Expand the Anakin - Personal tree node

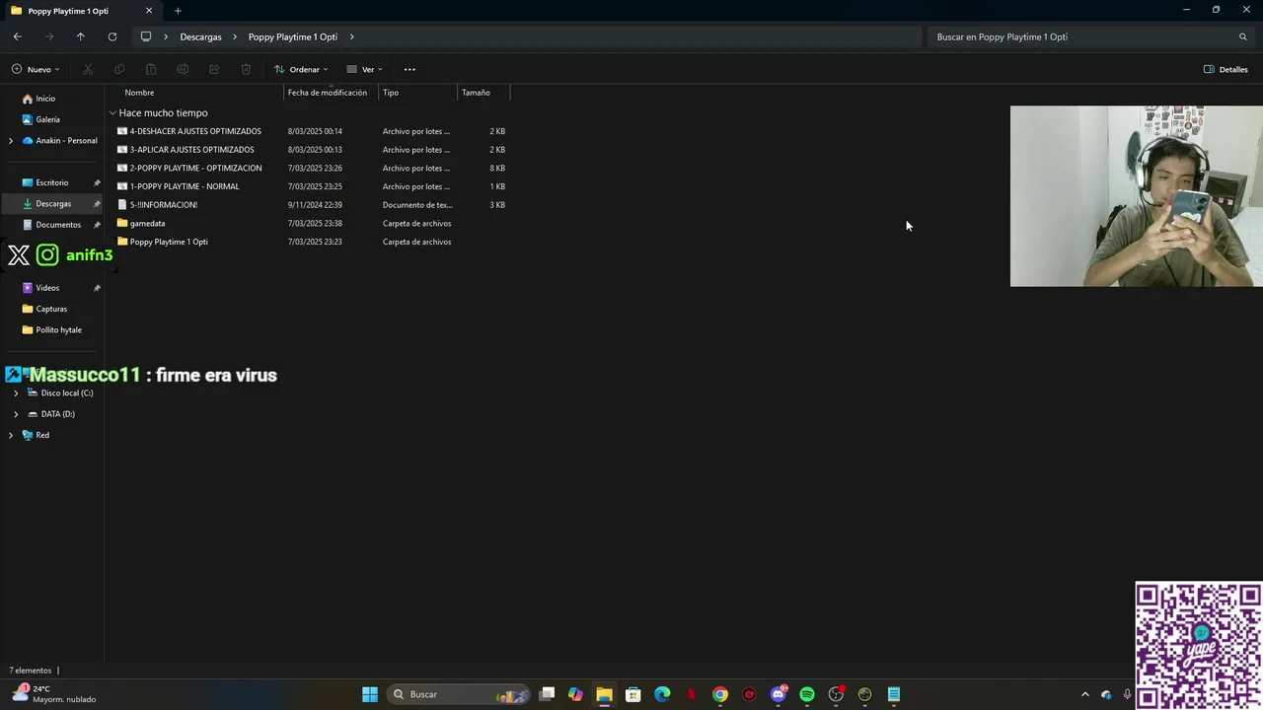[x=11, y=141]
